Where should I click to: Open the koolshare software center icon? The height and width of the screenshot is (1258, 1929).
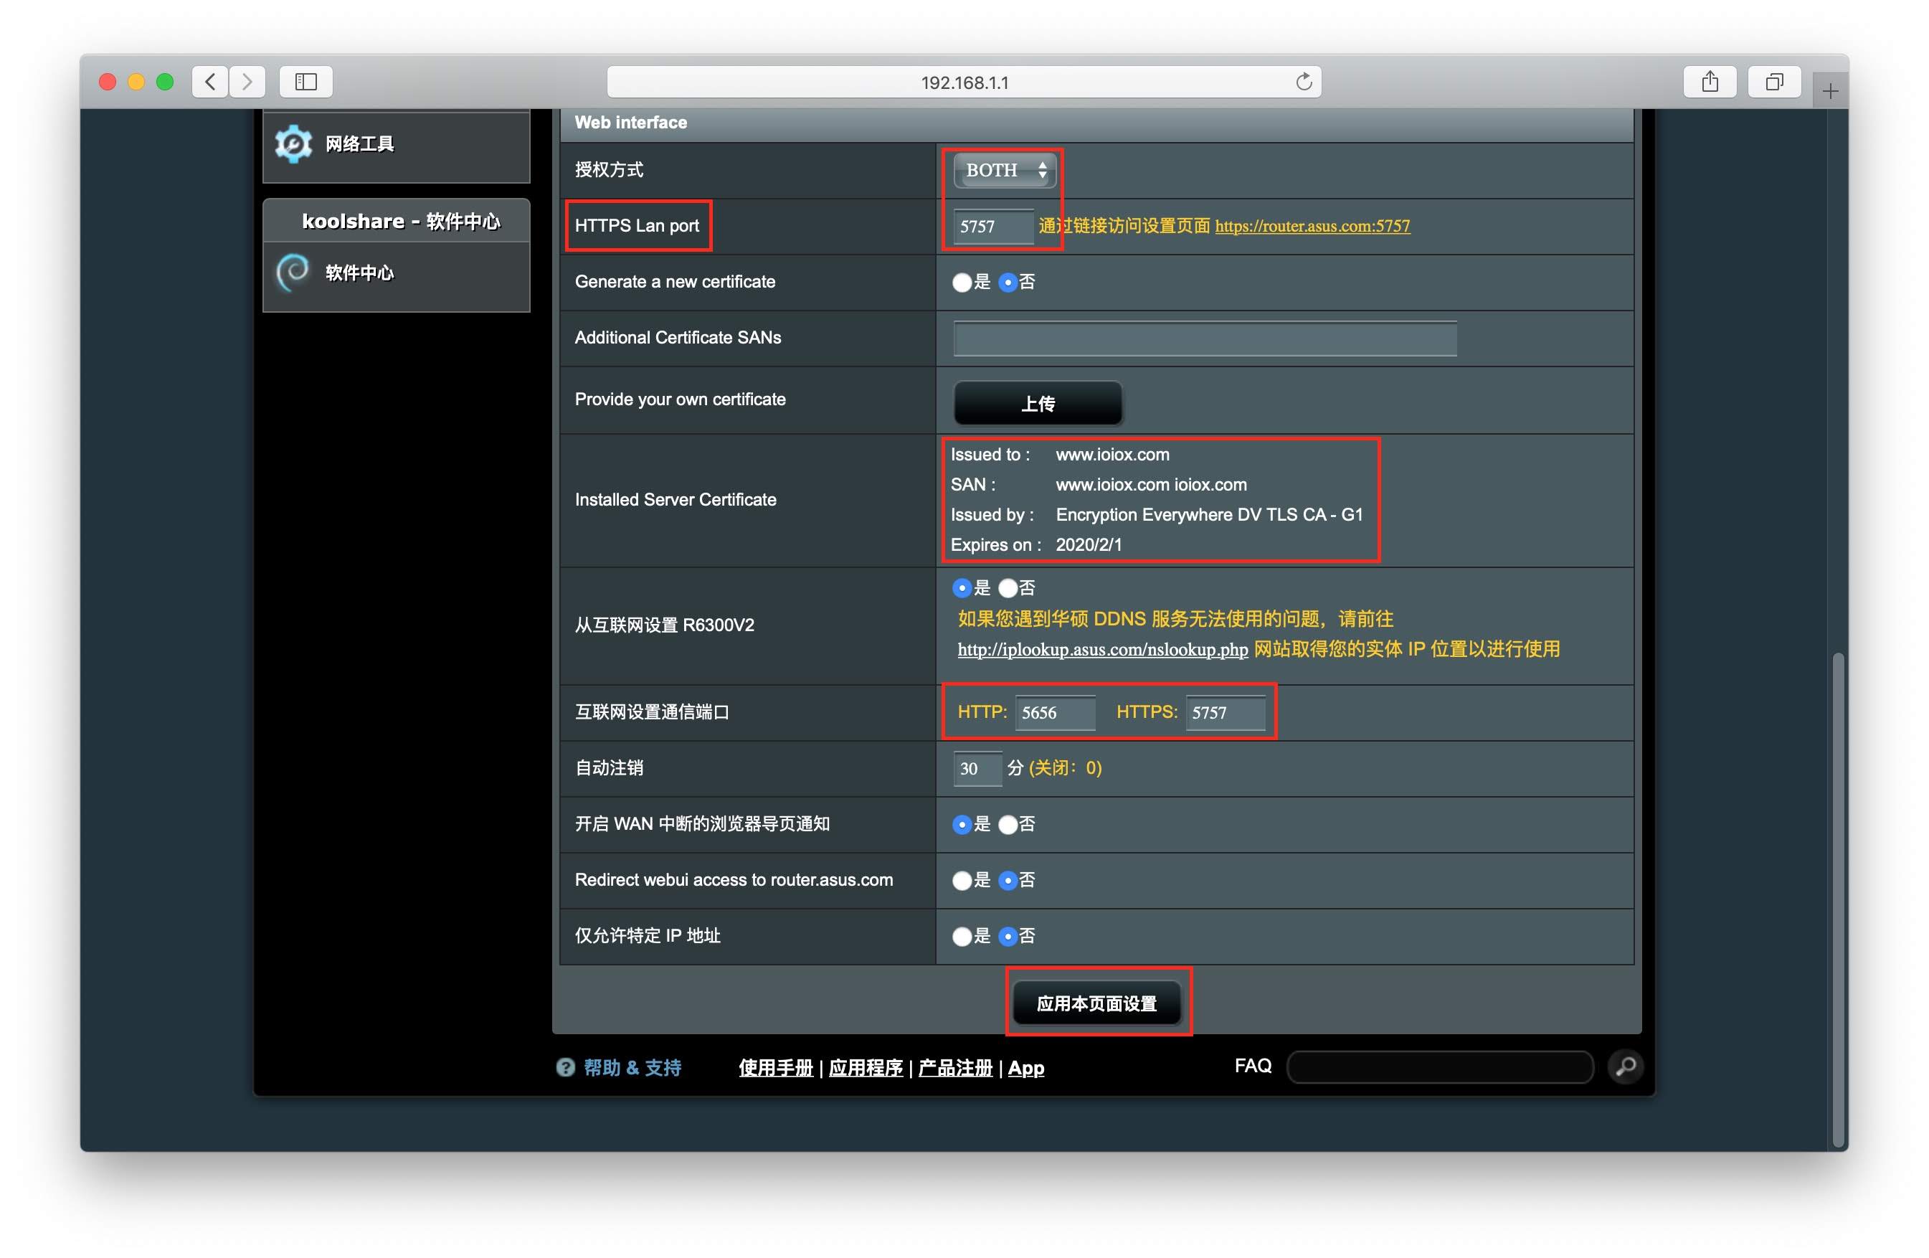(x=293, y=273)
